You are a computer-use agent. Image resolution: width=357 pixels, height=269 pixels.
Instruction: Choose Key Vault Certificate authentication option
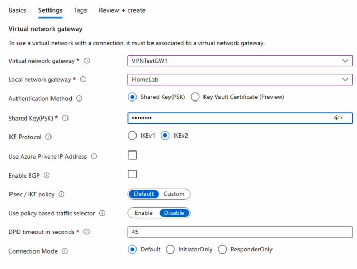pyautogui.click(x=195, y=97)
